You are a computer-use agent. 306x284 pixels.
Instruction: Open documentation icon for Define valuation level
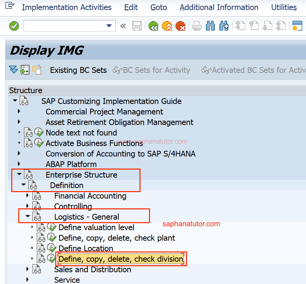tap(41, 227)
